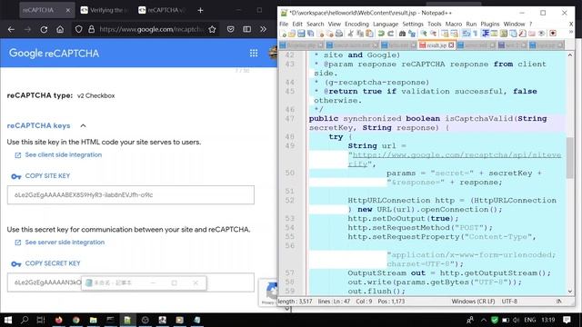Click the Open file icon in Notepad++

(x=292, y=34)
